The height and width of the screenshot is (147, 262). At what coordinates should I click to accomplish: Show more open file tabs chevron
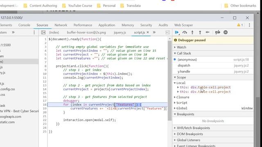(154, 32)
